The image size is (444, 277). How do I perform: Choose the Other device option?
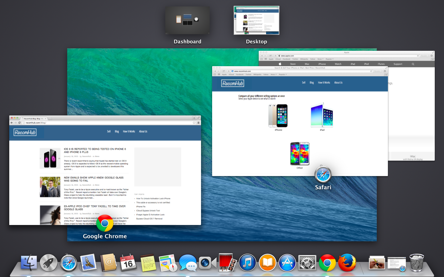pyautogui.click(x=300, y=155)
